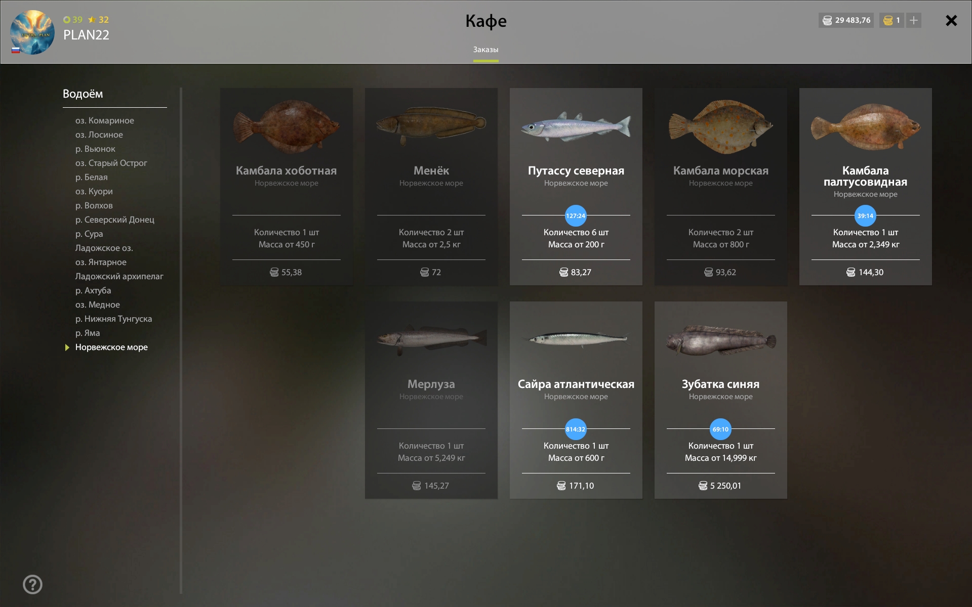
Task: Click the silver coins balance icon
Action: click(827, 20)
